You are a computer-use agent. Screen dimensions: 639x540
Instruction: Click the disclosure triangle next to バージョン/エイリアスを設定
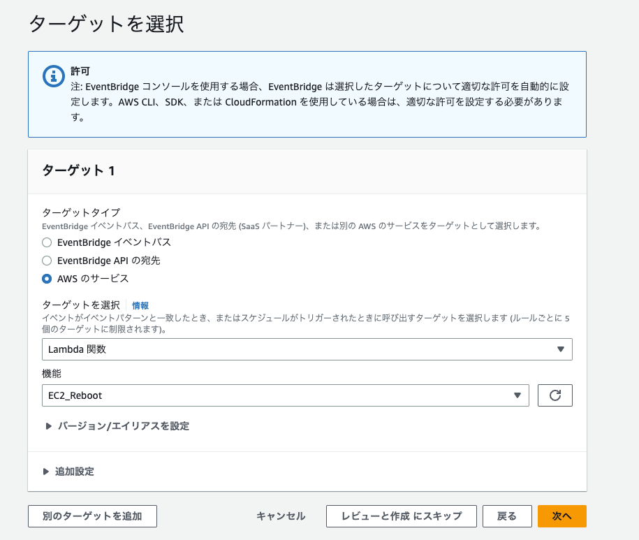pyautogui.click(x=46, y=425)
